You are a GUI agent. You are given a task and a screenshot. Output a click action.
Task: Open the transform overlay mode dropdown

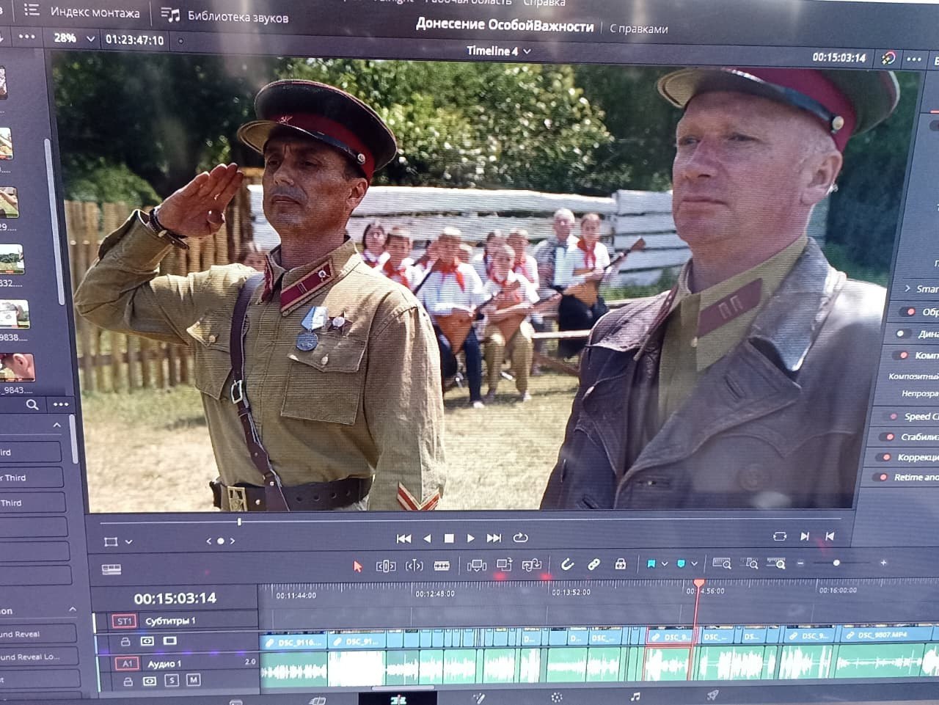click(129, 541)
